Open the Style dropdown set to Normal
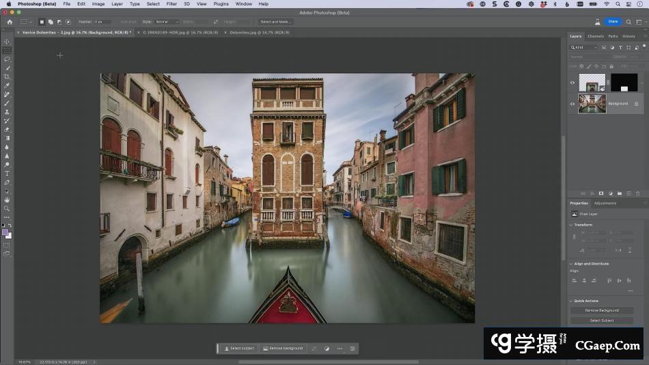 click(x=167, y=22)
